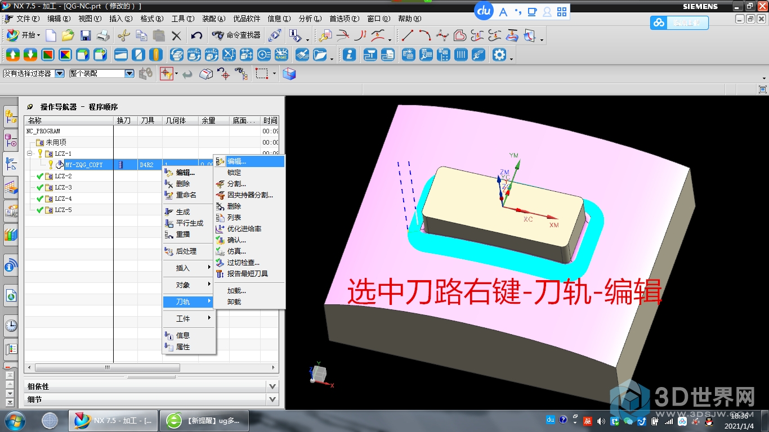Open the 工具 menu
Screen dimensions: 769x432
point(182,19)
